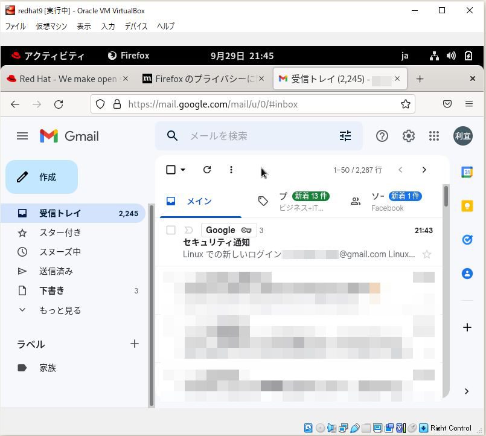Viewport: 486px width, 436px height.
Task: Open Google Tasks side panel icon
Action: point(467,239)
